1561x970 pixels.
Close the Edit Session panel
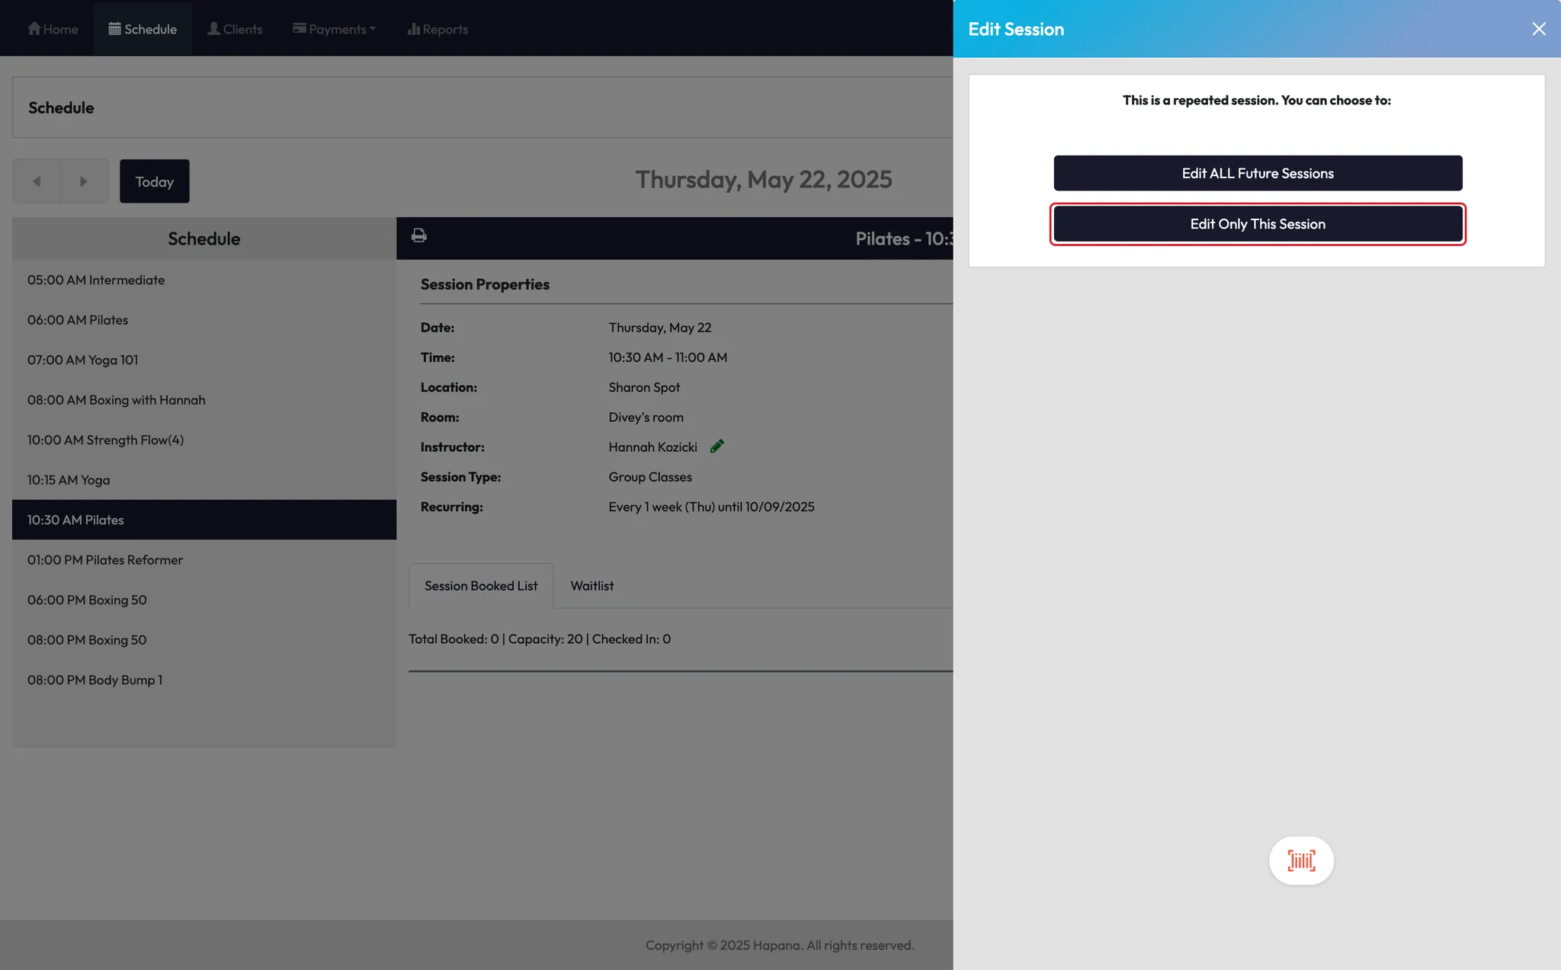1538,29
